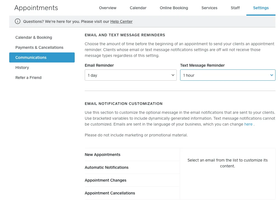This screenshot has height=207, width=278.
Task: Select Appointment Cancellations from the email list
Action: 110,193
